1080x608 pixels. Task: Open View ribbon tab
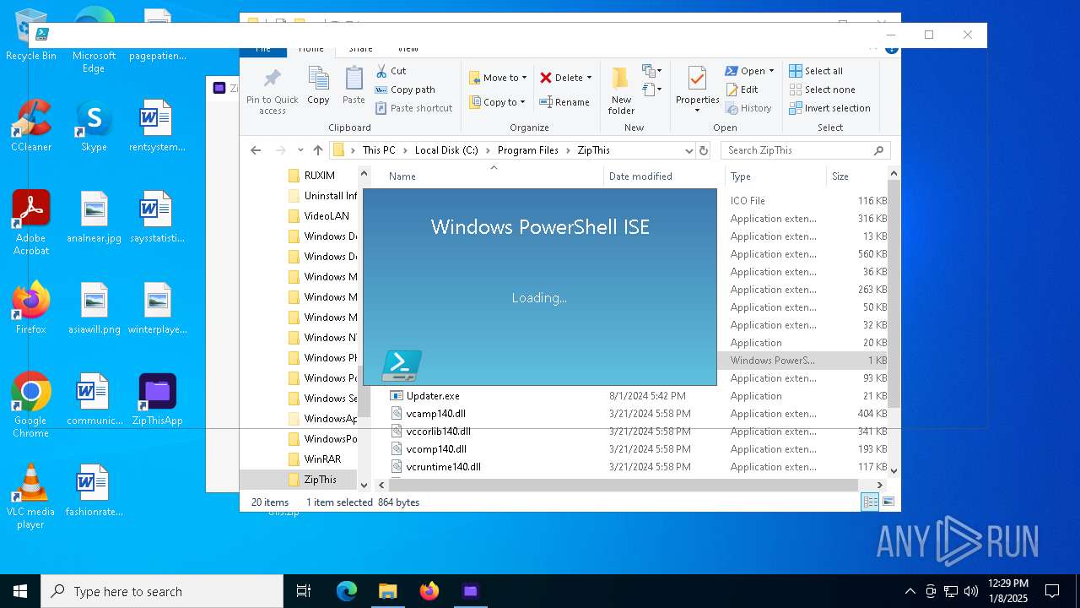[408, 49]
